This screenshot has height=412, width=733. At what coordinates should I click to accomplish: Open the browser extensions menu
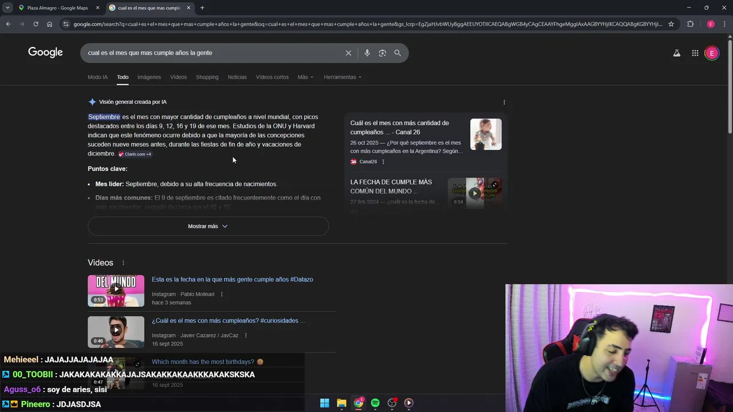point(690,24)
